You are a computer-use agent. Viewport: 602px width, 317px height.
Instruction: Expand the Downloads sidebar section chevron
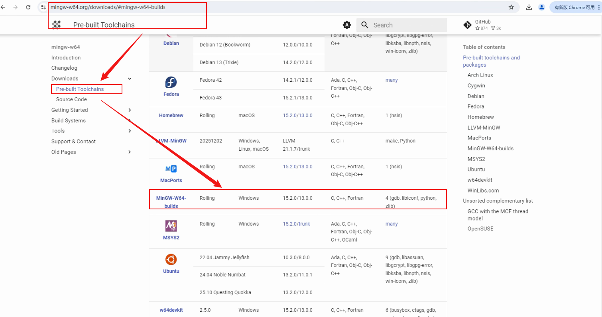(130, 79)
